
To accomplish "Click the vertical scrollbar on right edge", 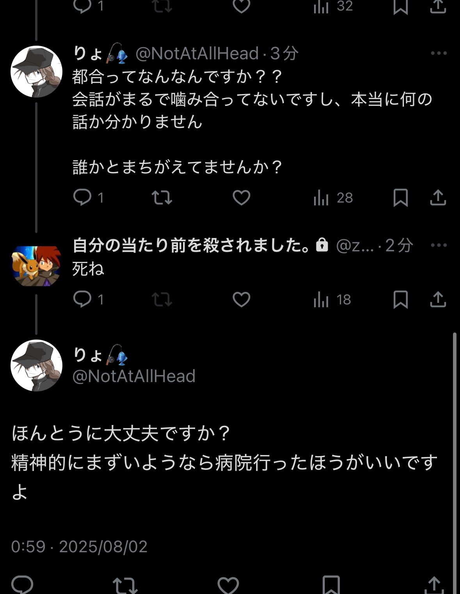I will (455, 449).
